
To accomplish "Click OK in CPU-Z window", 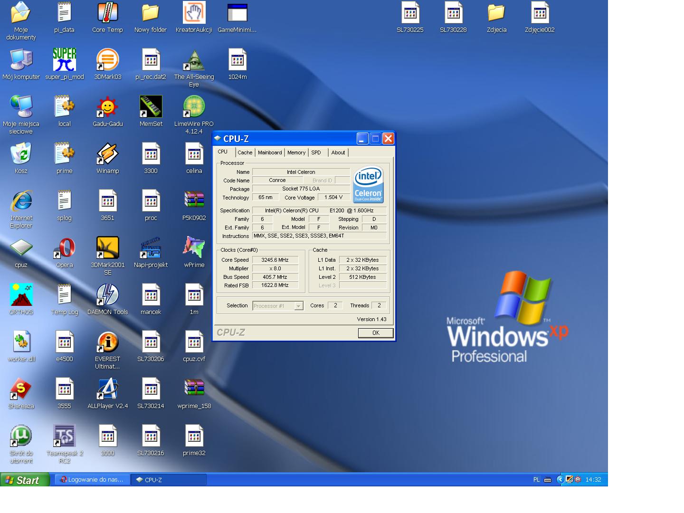I will pyautogui.click(x=376, y=333).
